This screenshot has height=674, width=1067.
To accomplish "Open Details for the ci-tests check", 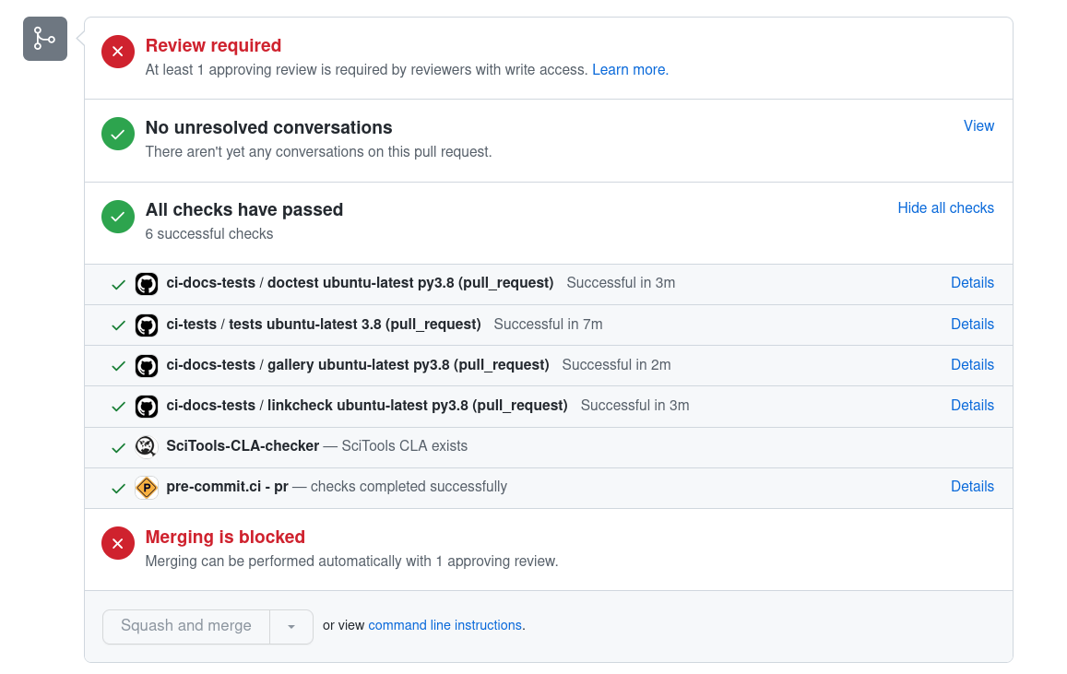I will 972,324.
